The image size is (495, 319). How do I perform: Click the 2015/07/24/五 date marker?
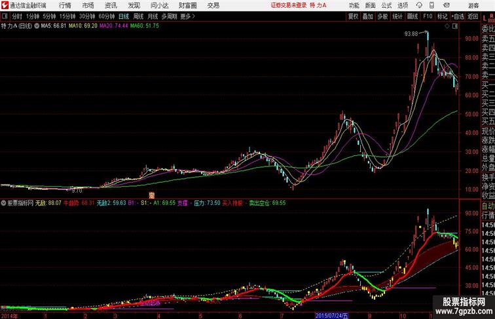[332, 316]
